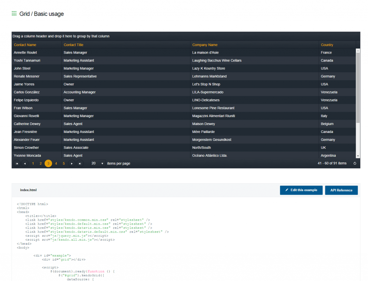Click the Edit this example button
Viewport: 368px width, 281px height.
click(x=301, y=190)
